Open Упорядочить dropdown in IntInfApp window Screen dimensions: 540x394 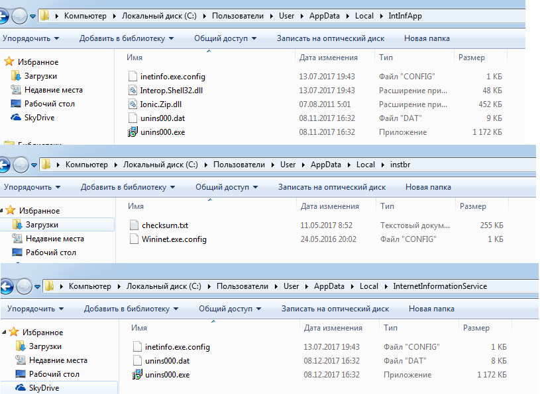click(x=30, y=38)
